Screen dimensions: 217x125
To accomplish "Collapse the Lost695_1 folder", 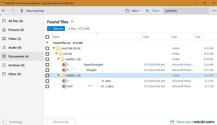I will [58, 75].
